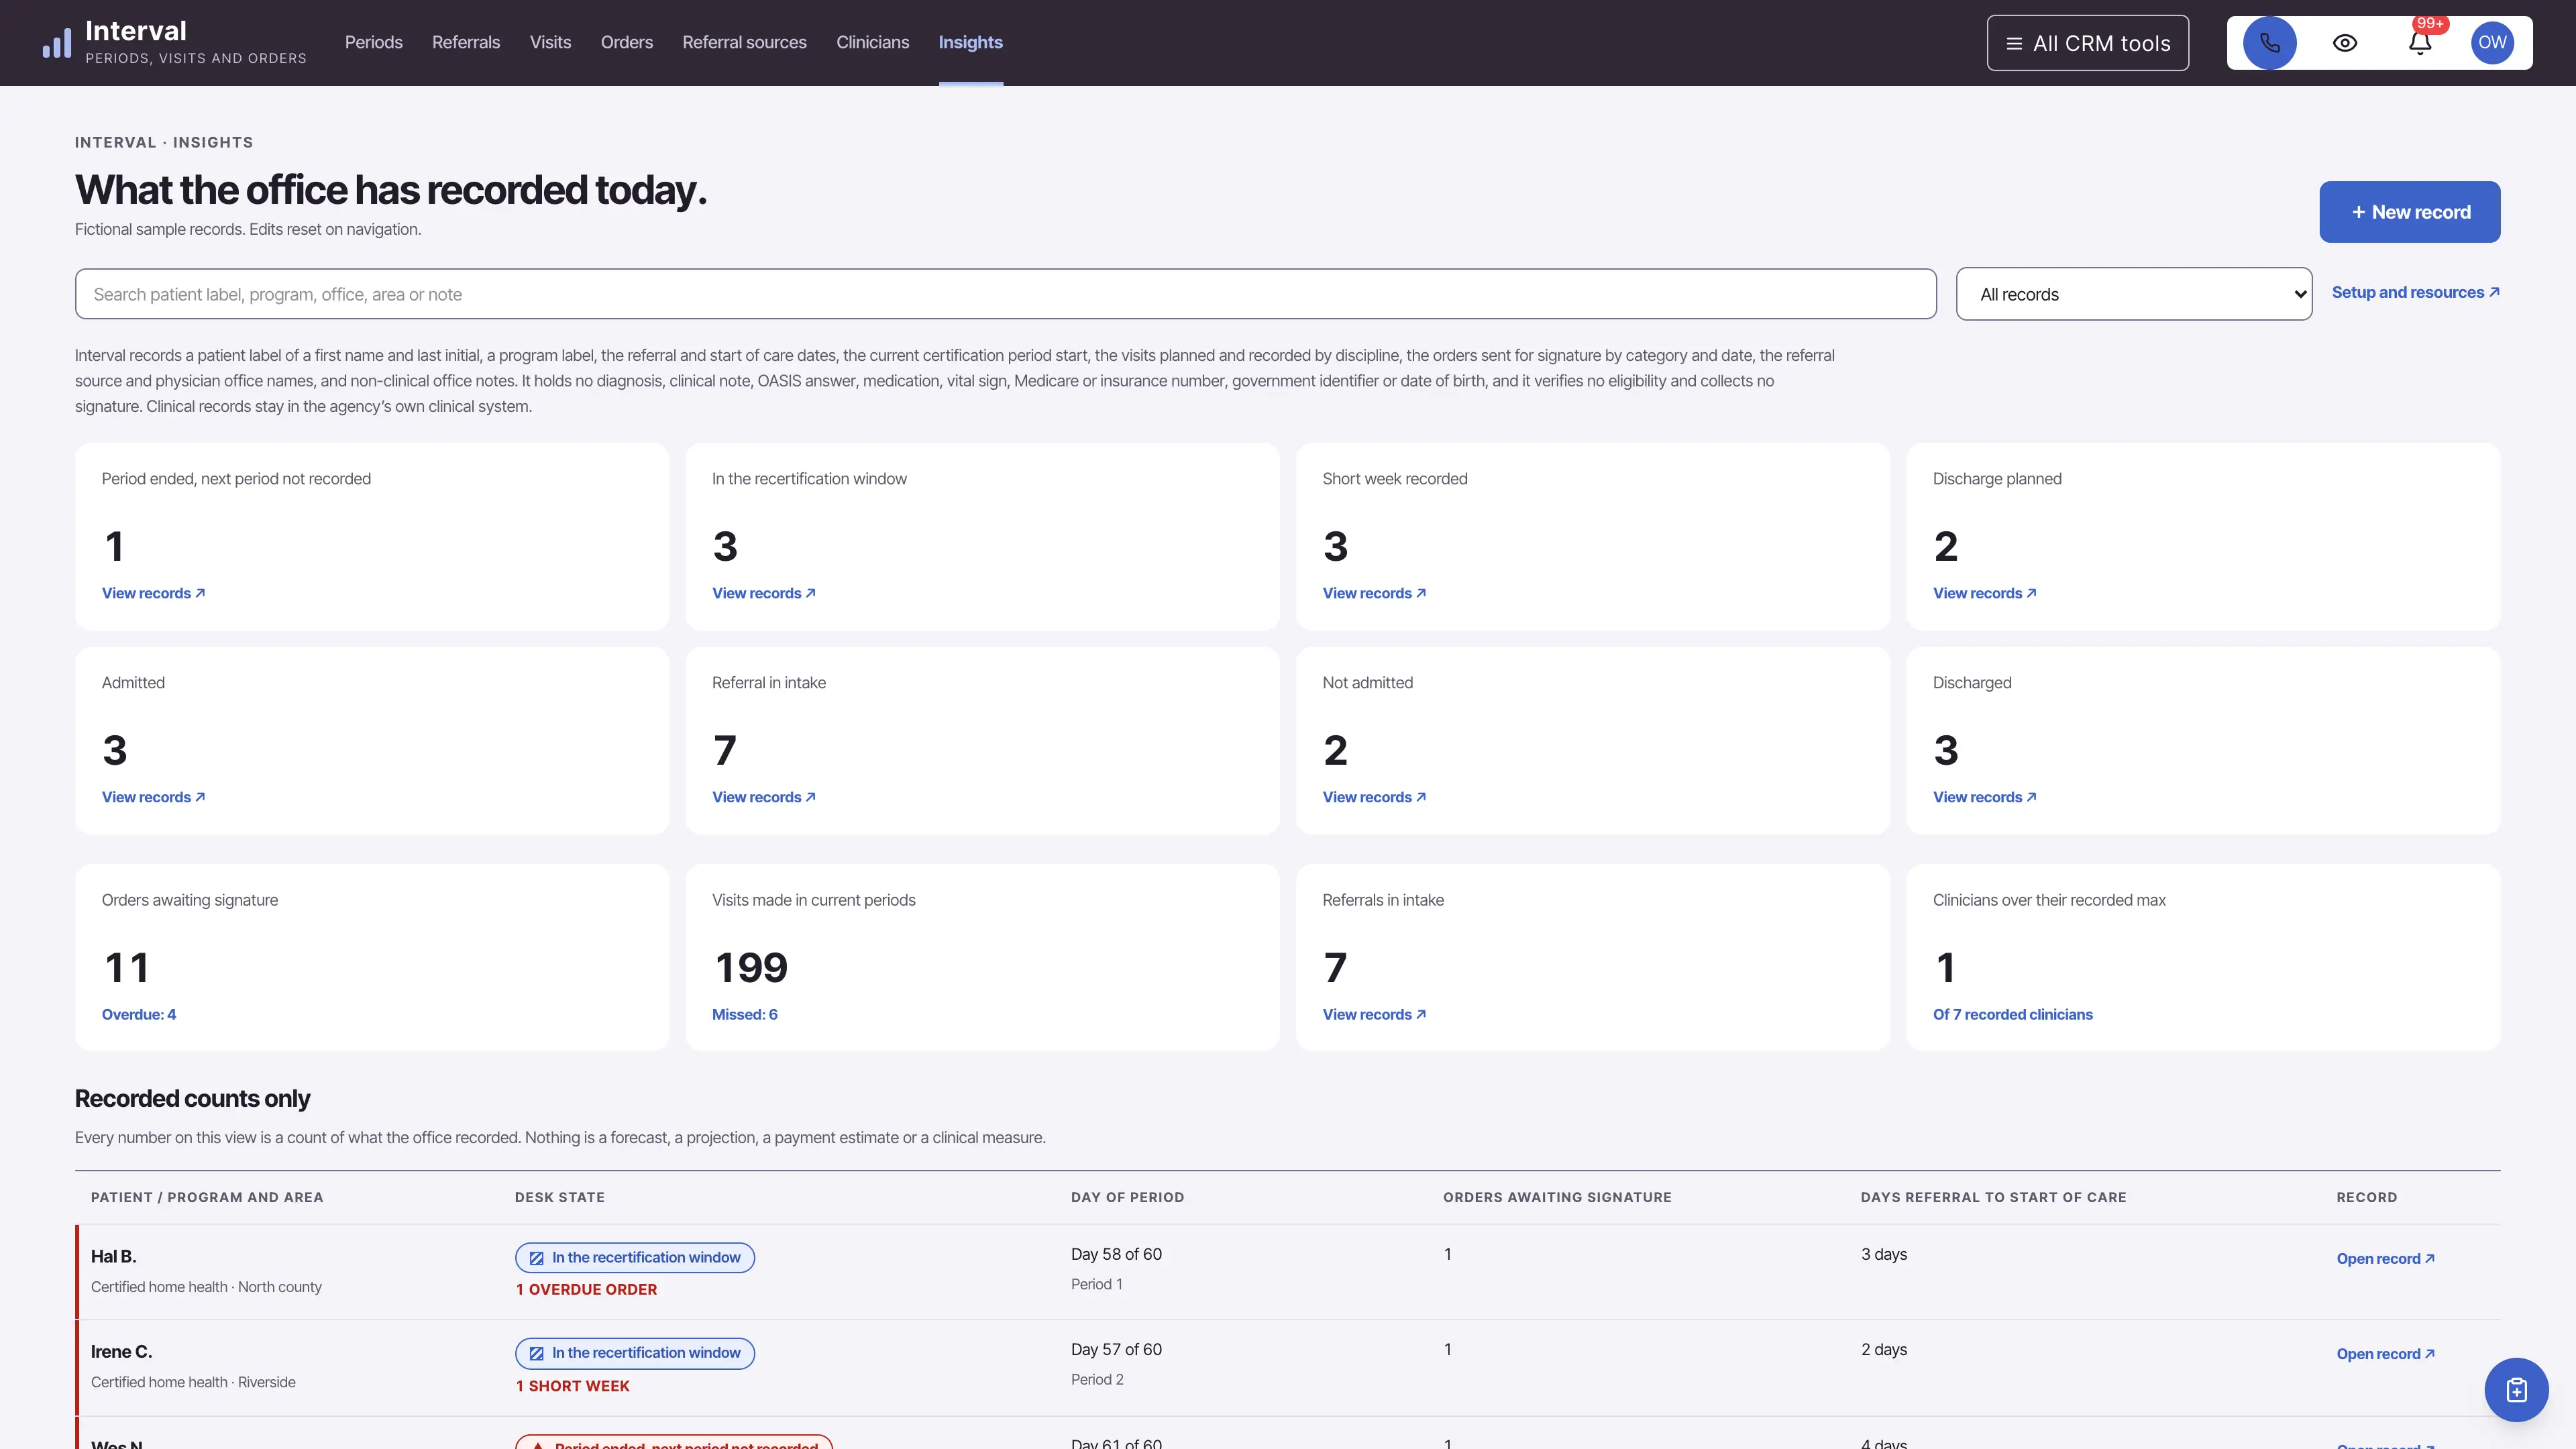
Task: Open the Visits tab
Action: 550,42
